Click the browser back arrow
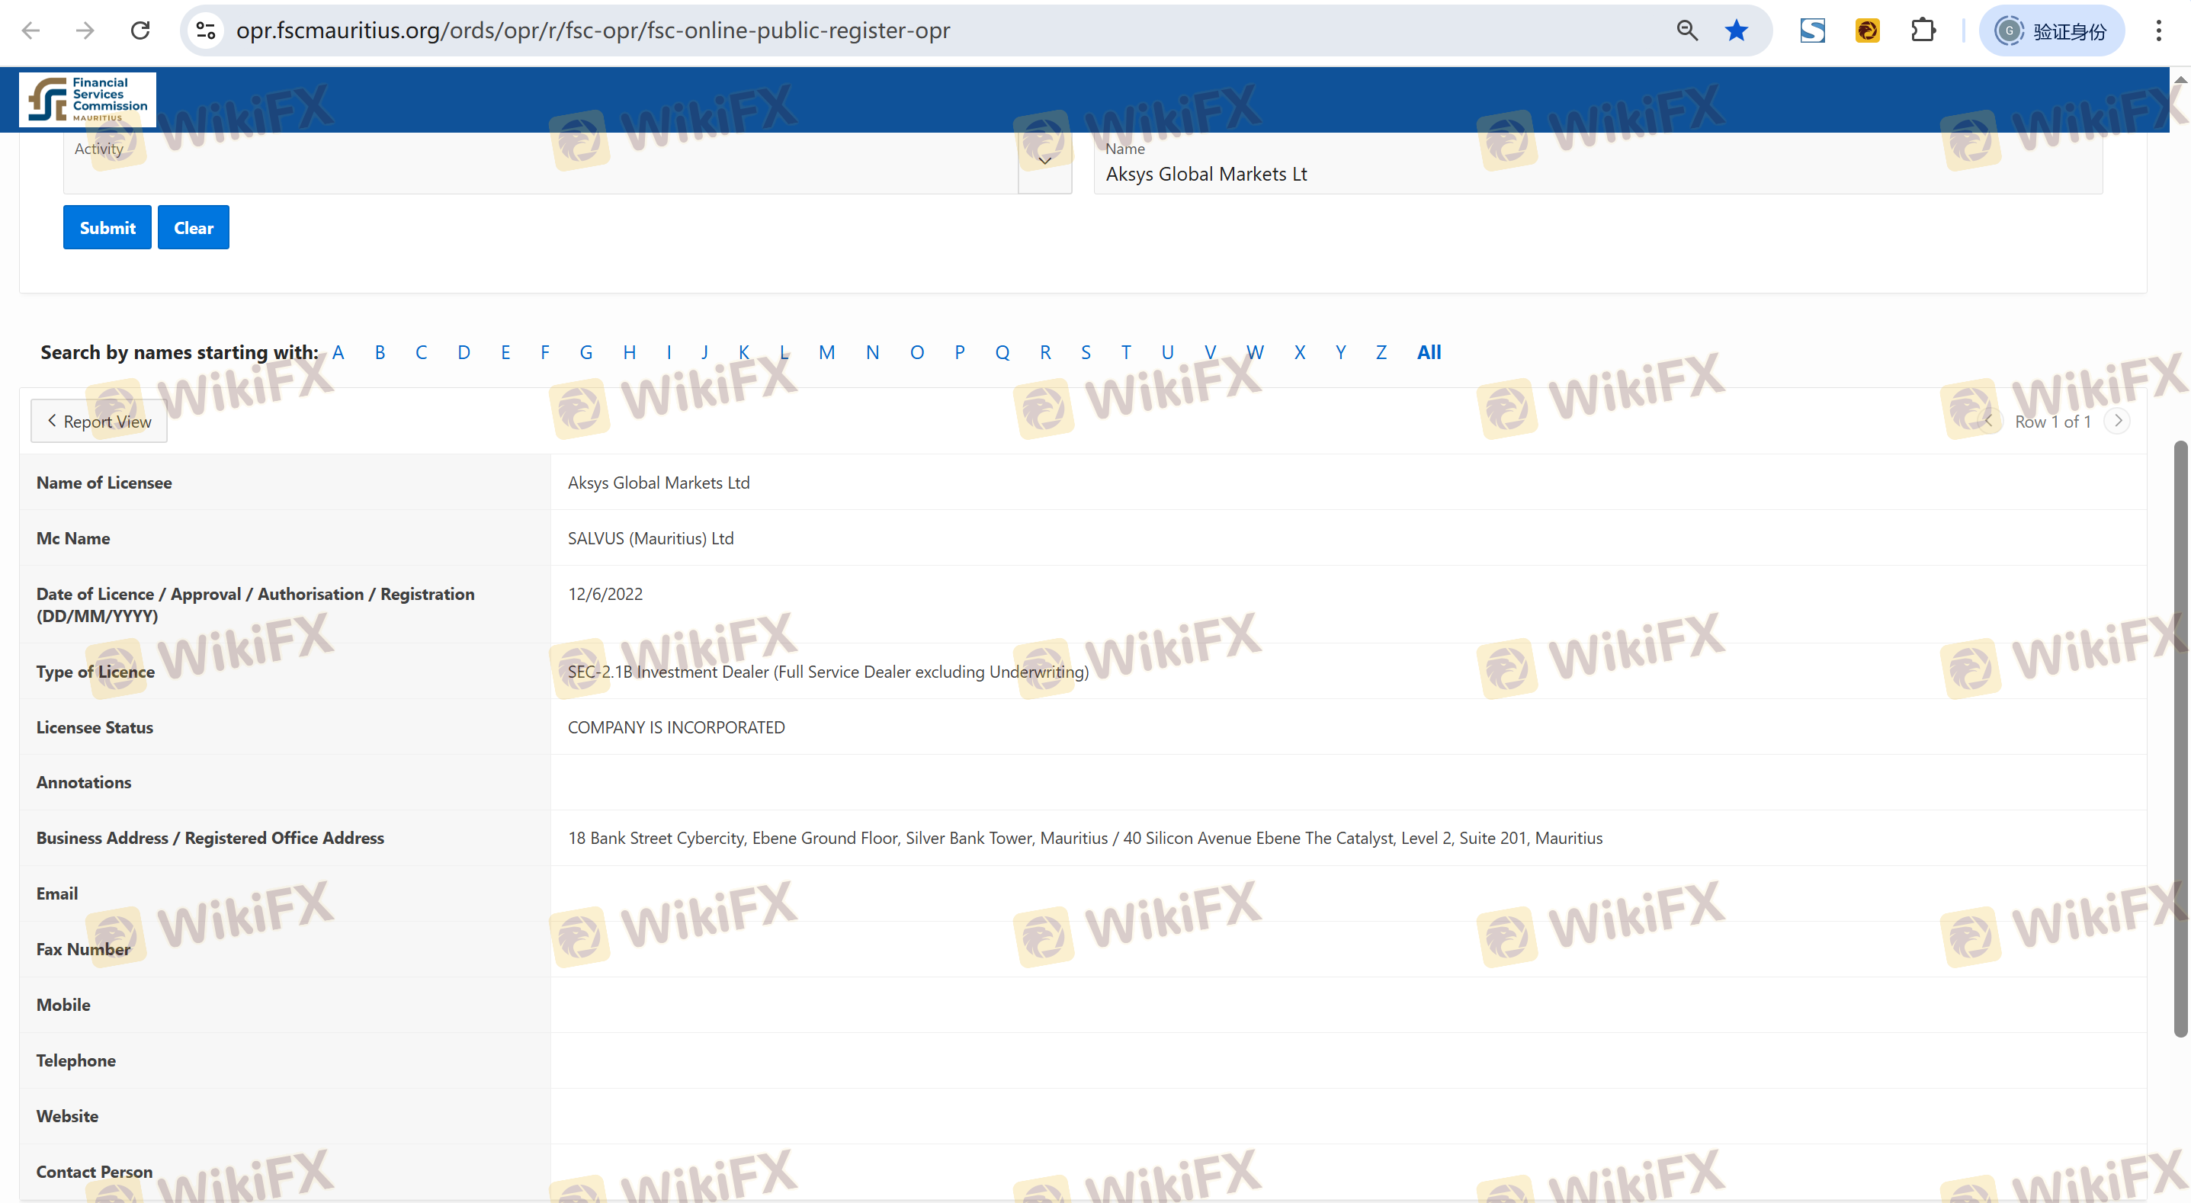Viewport: 2191px width, 1203px height. tap(30, 30)
